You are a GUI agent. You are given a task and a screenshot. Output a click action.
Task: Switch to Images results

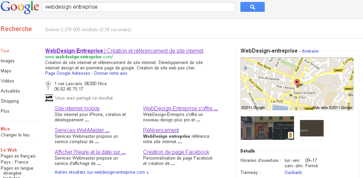click(x=8, y=61)
